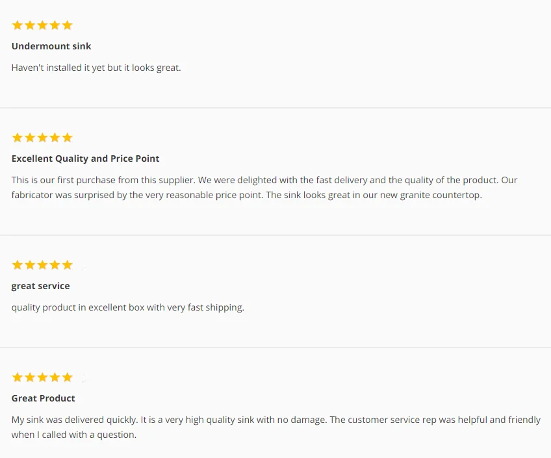The width and height of the screenshot is (551, 458).
Task: Click third star of the Undermount sink review
Action: coord(42,25)
